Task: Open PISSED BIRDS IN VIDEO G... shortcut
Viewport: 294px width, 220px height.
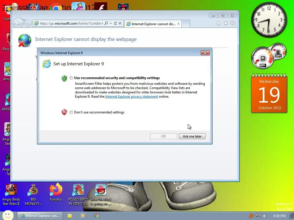Action: (x=78, y=195)
